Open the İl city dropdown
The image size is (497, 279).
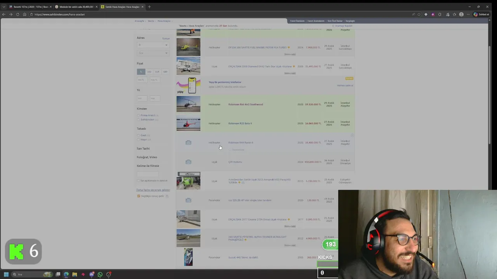tap(153, 45)
